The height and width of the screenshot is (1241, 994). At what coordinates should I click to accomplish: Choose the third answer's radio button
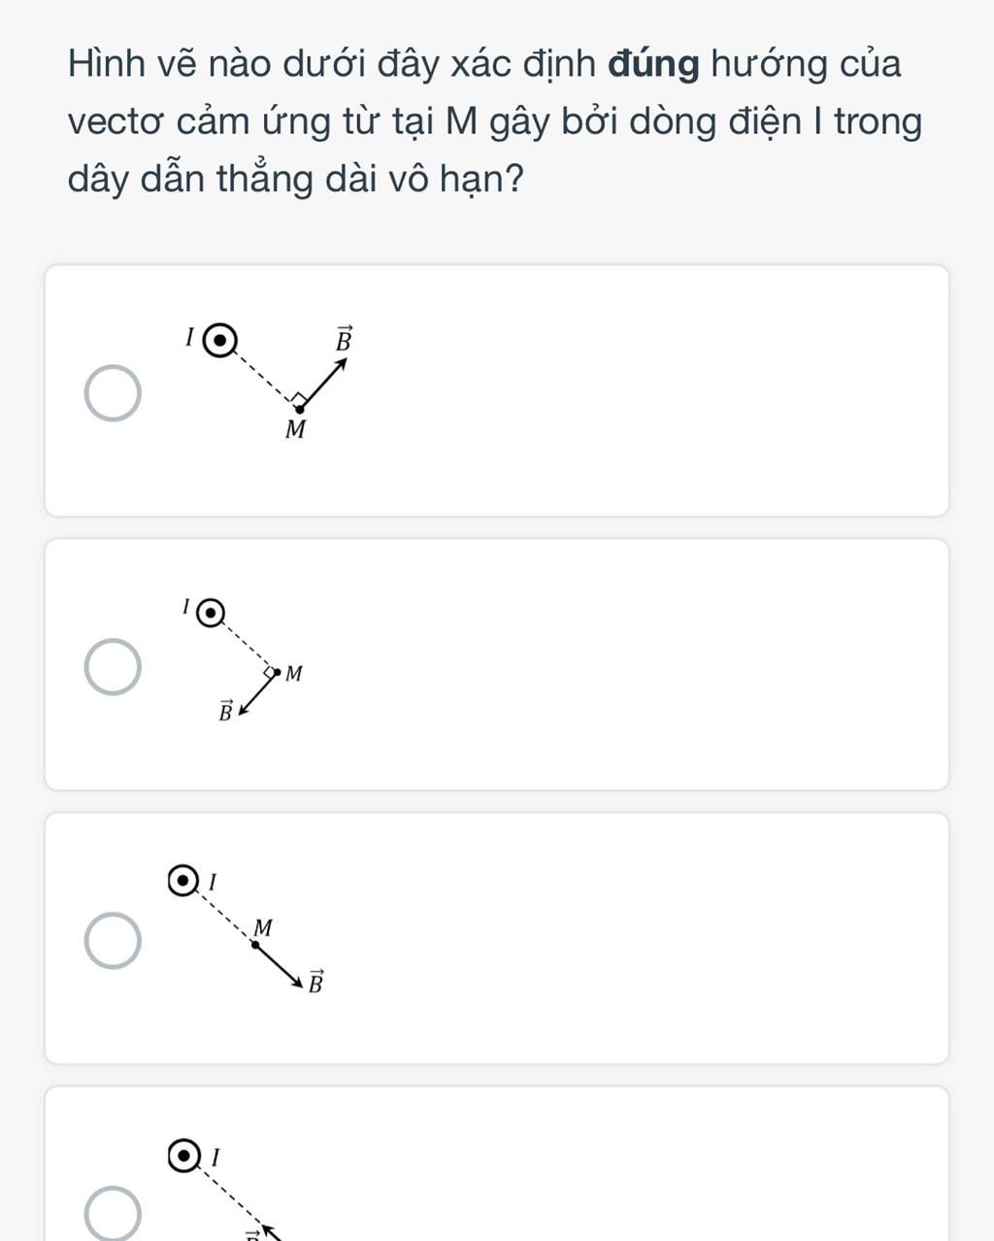tap(113, 941)
